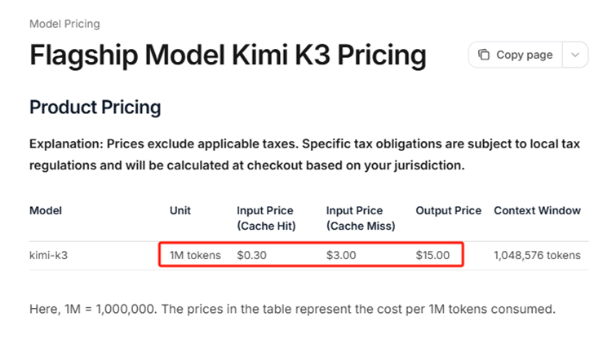The height and width of the screenshot is (352, 612).
Task: Click the Copy page button
Action: coord(515,55)
